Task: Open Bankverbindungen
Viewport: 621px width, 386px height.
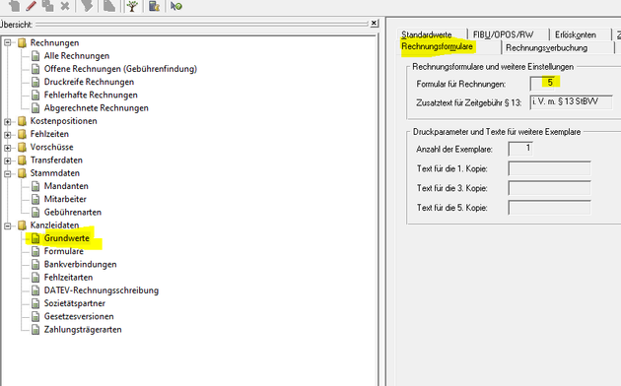Action: point(80,265)
